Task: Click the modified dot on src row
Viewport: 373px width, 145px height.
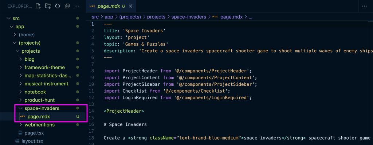Action: [77, 18]
